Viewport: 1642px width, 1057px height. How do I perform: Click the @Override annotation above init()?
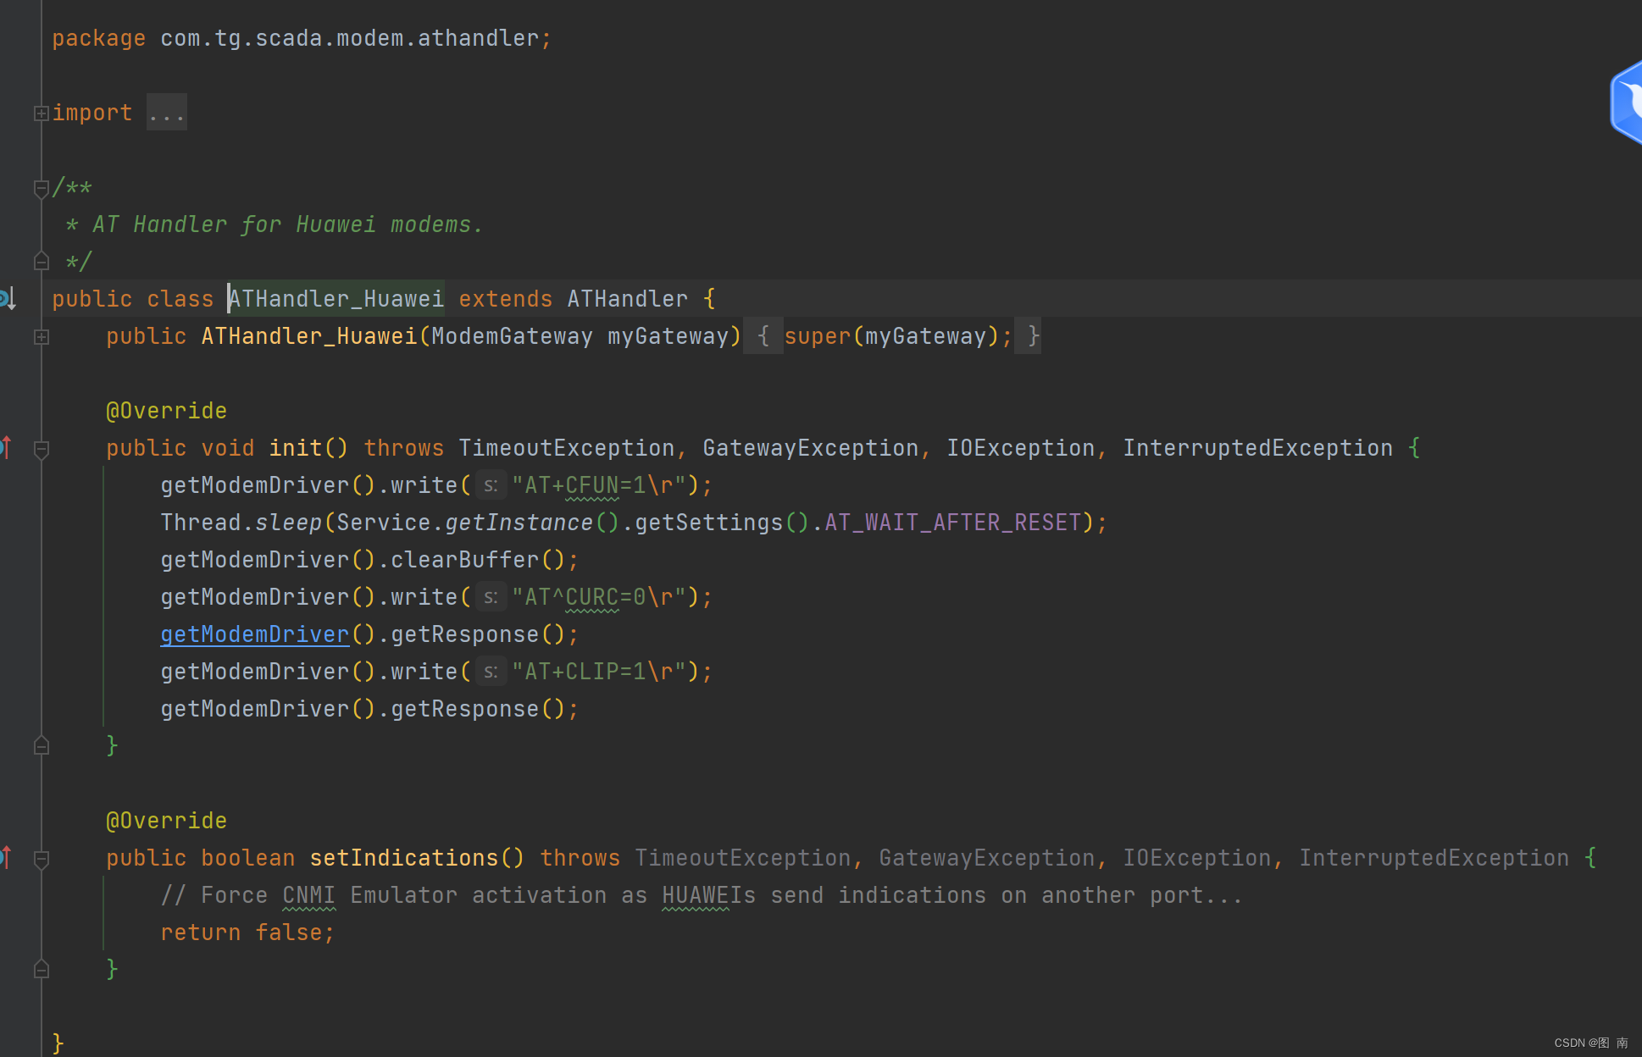click(x=167, y=411)
